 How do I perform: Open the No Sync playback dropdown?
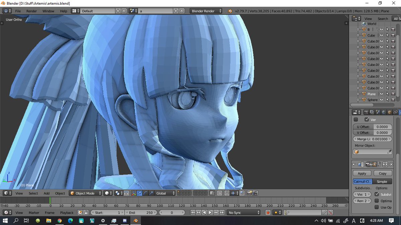(x=244, y=213)
